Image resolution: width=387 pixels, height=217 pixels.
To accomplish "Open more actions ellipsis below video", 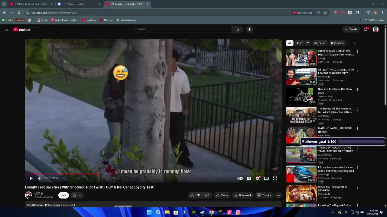I will tap(278, 195).
